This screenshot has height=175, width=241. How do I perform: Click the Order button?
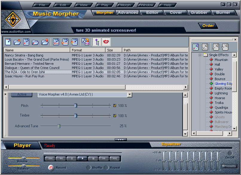tap(208, 26)
